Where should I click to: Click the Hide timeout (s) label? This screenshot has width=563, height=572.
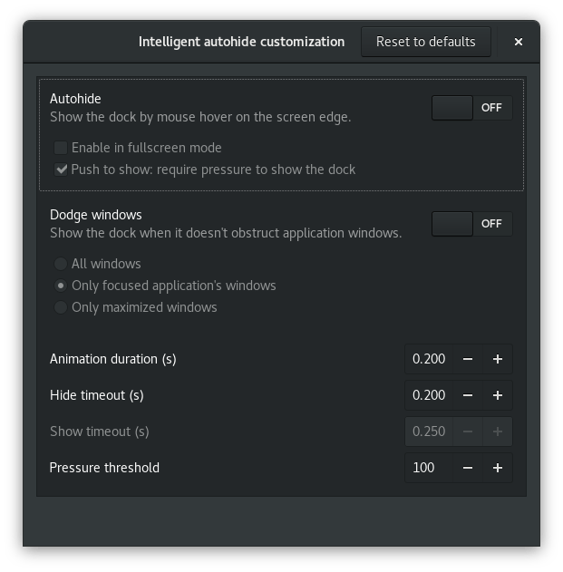97,395
